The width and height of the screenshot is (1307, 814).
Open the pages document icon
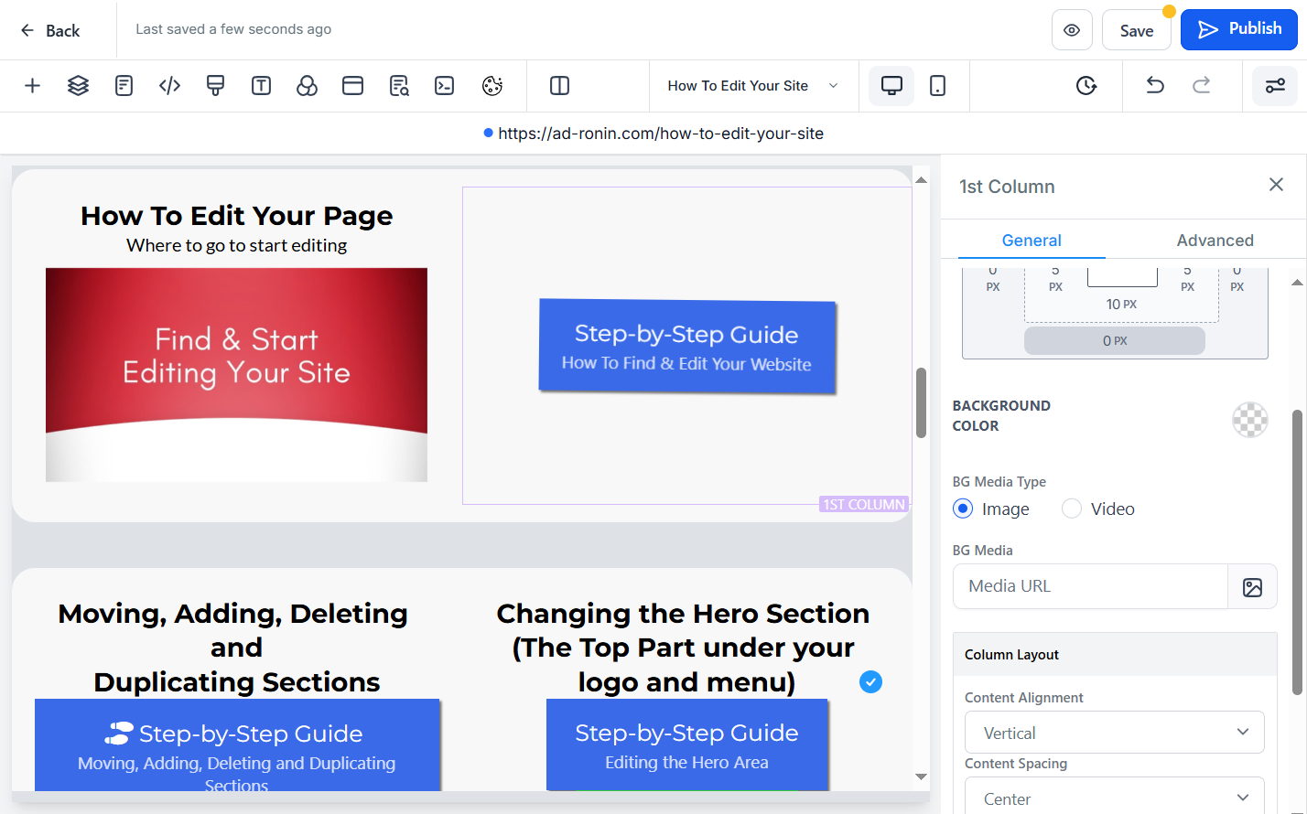[x=124, y=86]
